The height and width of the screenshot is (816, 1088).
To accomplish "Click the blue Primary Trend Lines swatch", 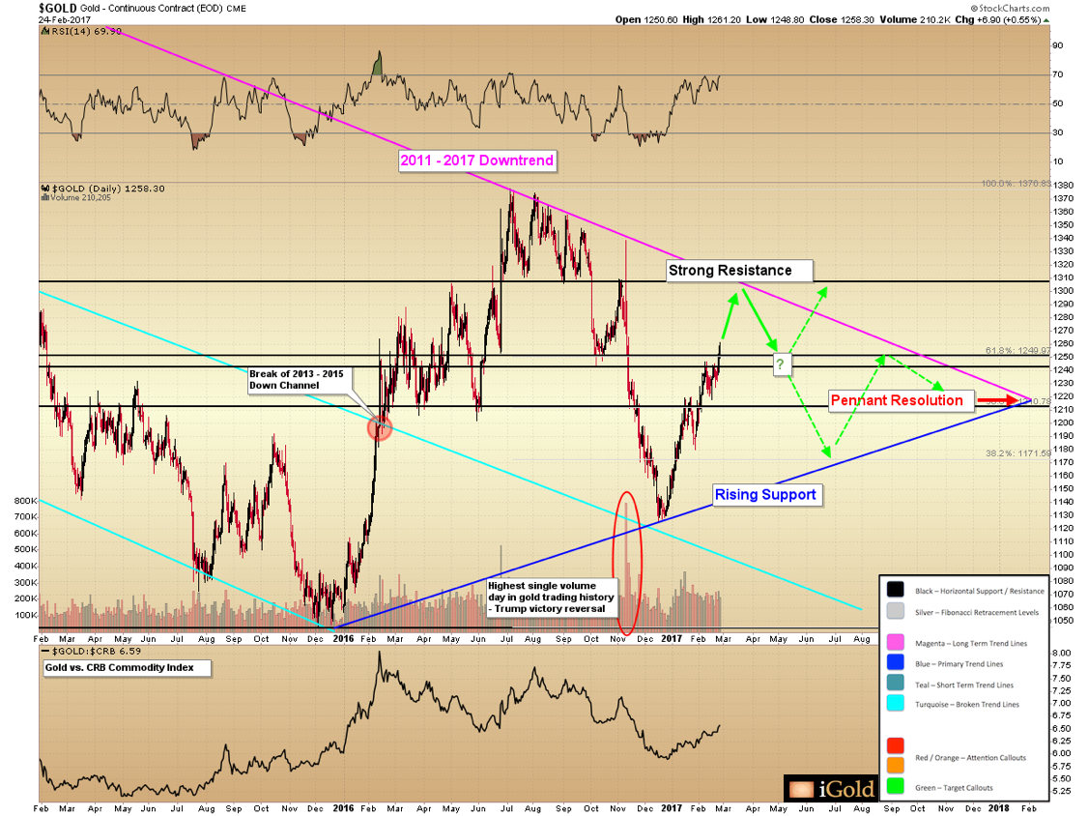I will tap(896, 663).
